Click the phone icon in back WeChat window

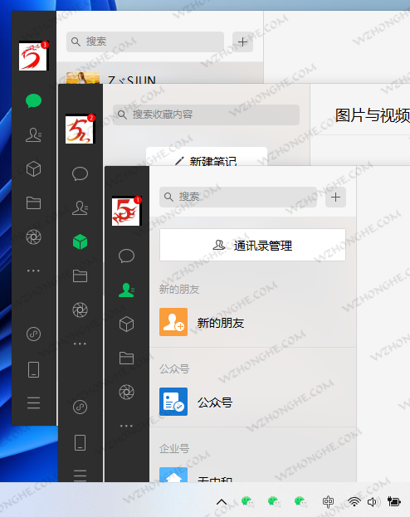tap(34, 369)
